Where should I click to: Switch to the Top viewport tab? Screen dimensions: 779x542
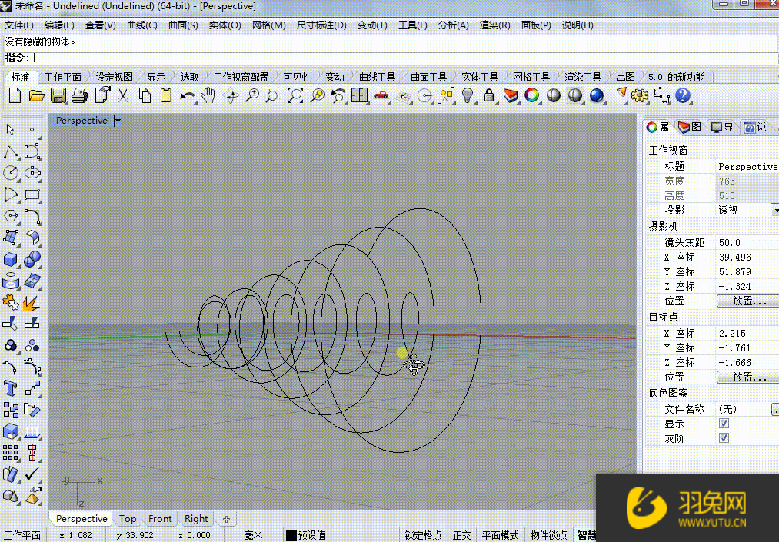click(128, 519)
